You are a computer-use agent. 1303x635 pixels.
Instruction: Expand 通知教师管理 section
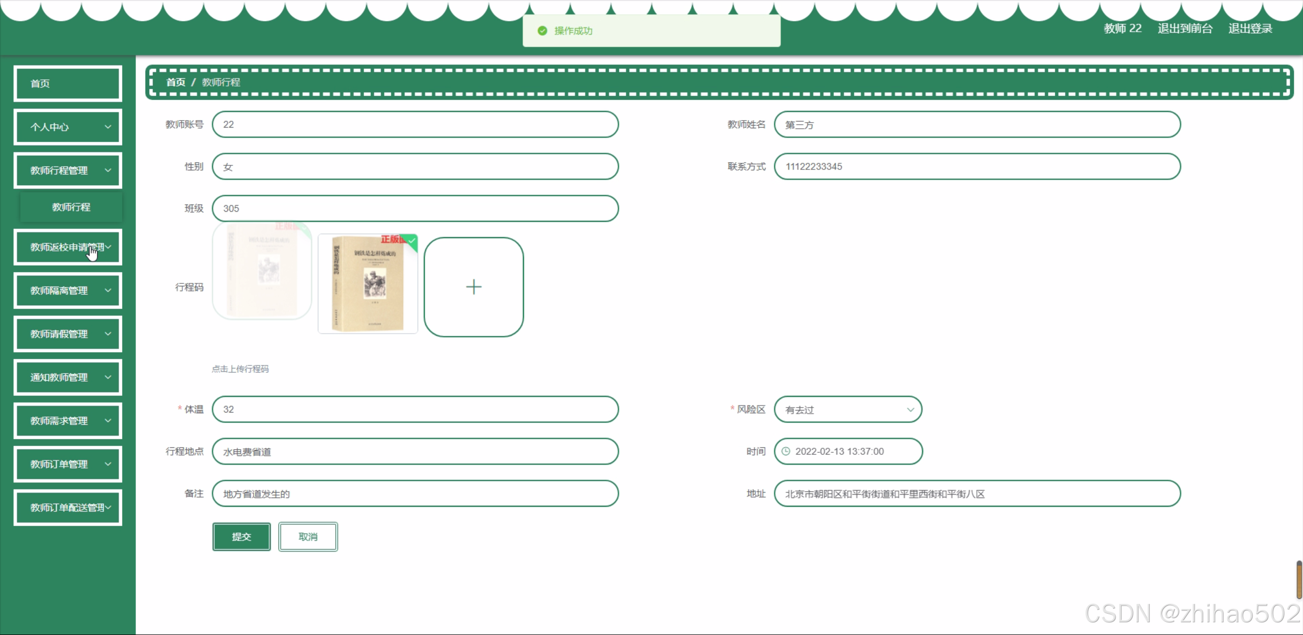tap(68, 378)
